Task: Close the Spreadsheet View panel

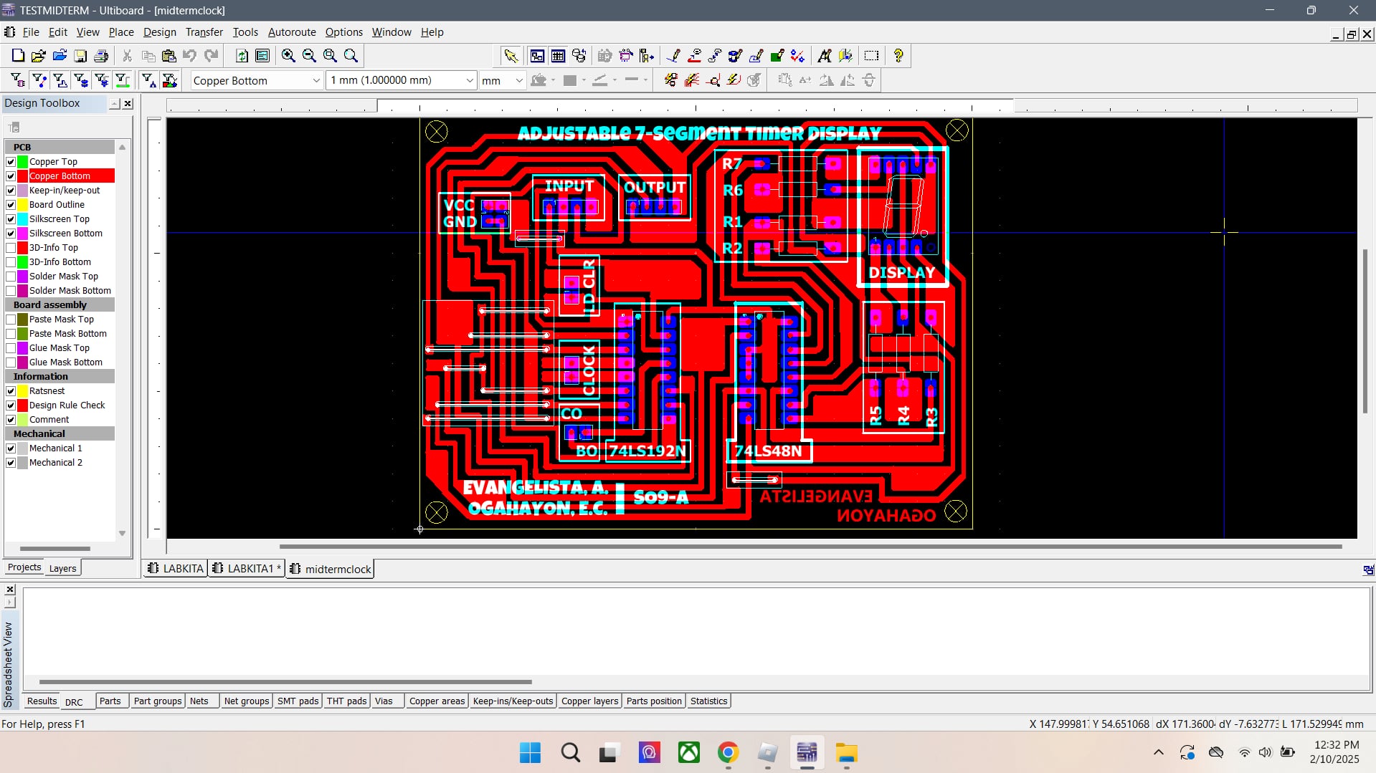Action: (10, 590)
